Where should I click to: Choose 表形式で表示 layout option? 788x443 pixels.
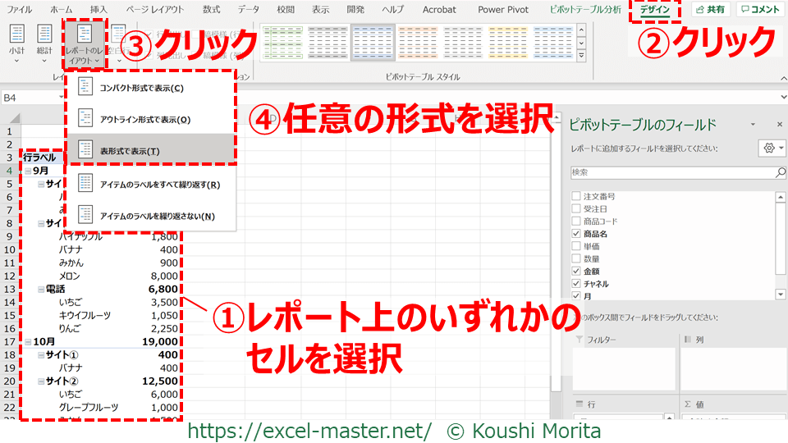click(130, 151)
